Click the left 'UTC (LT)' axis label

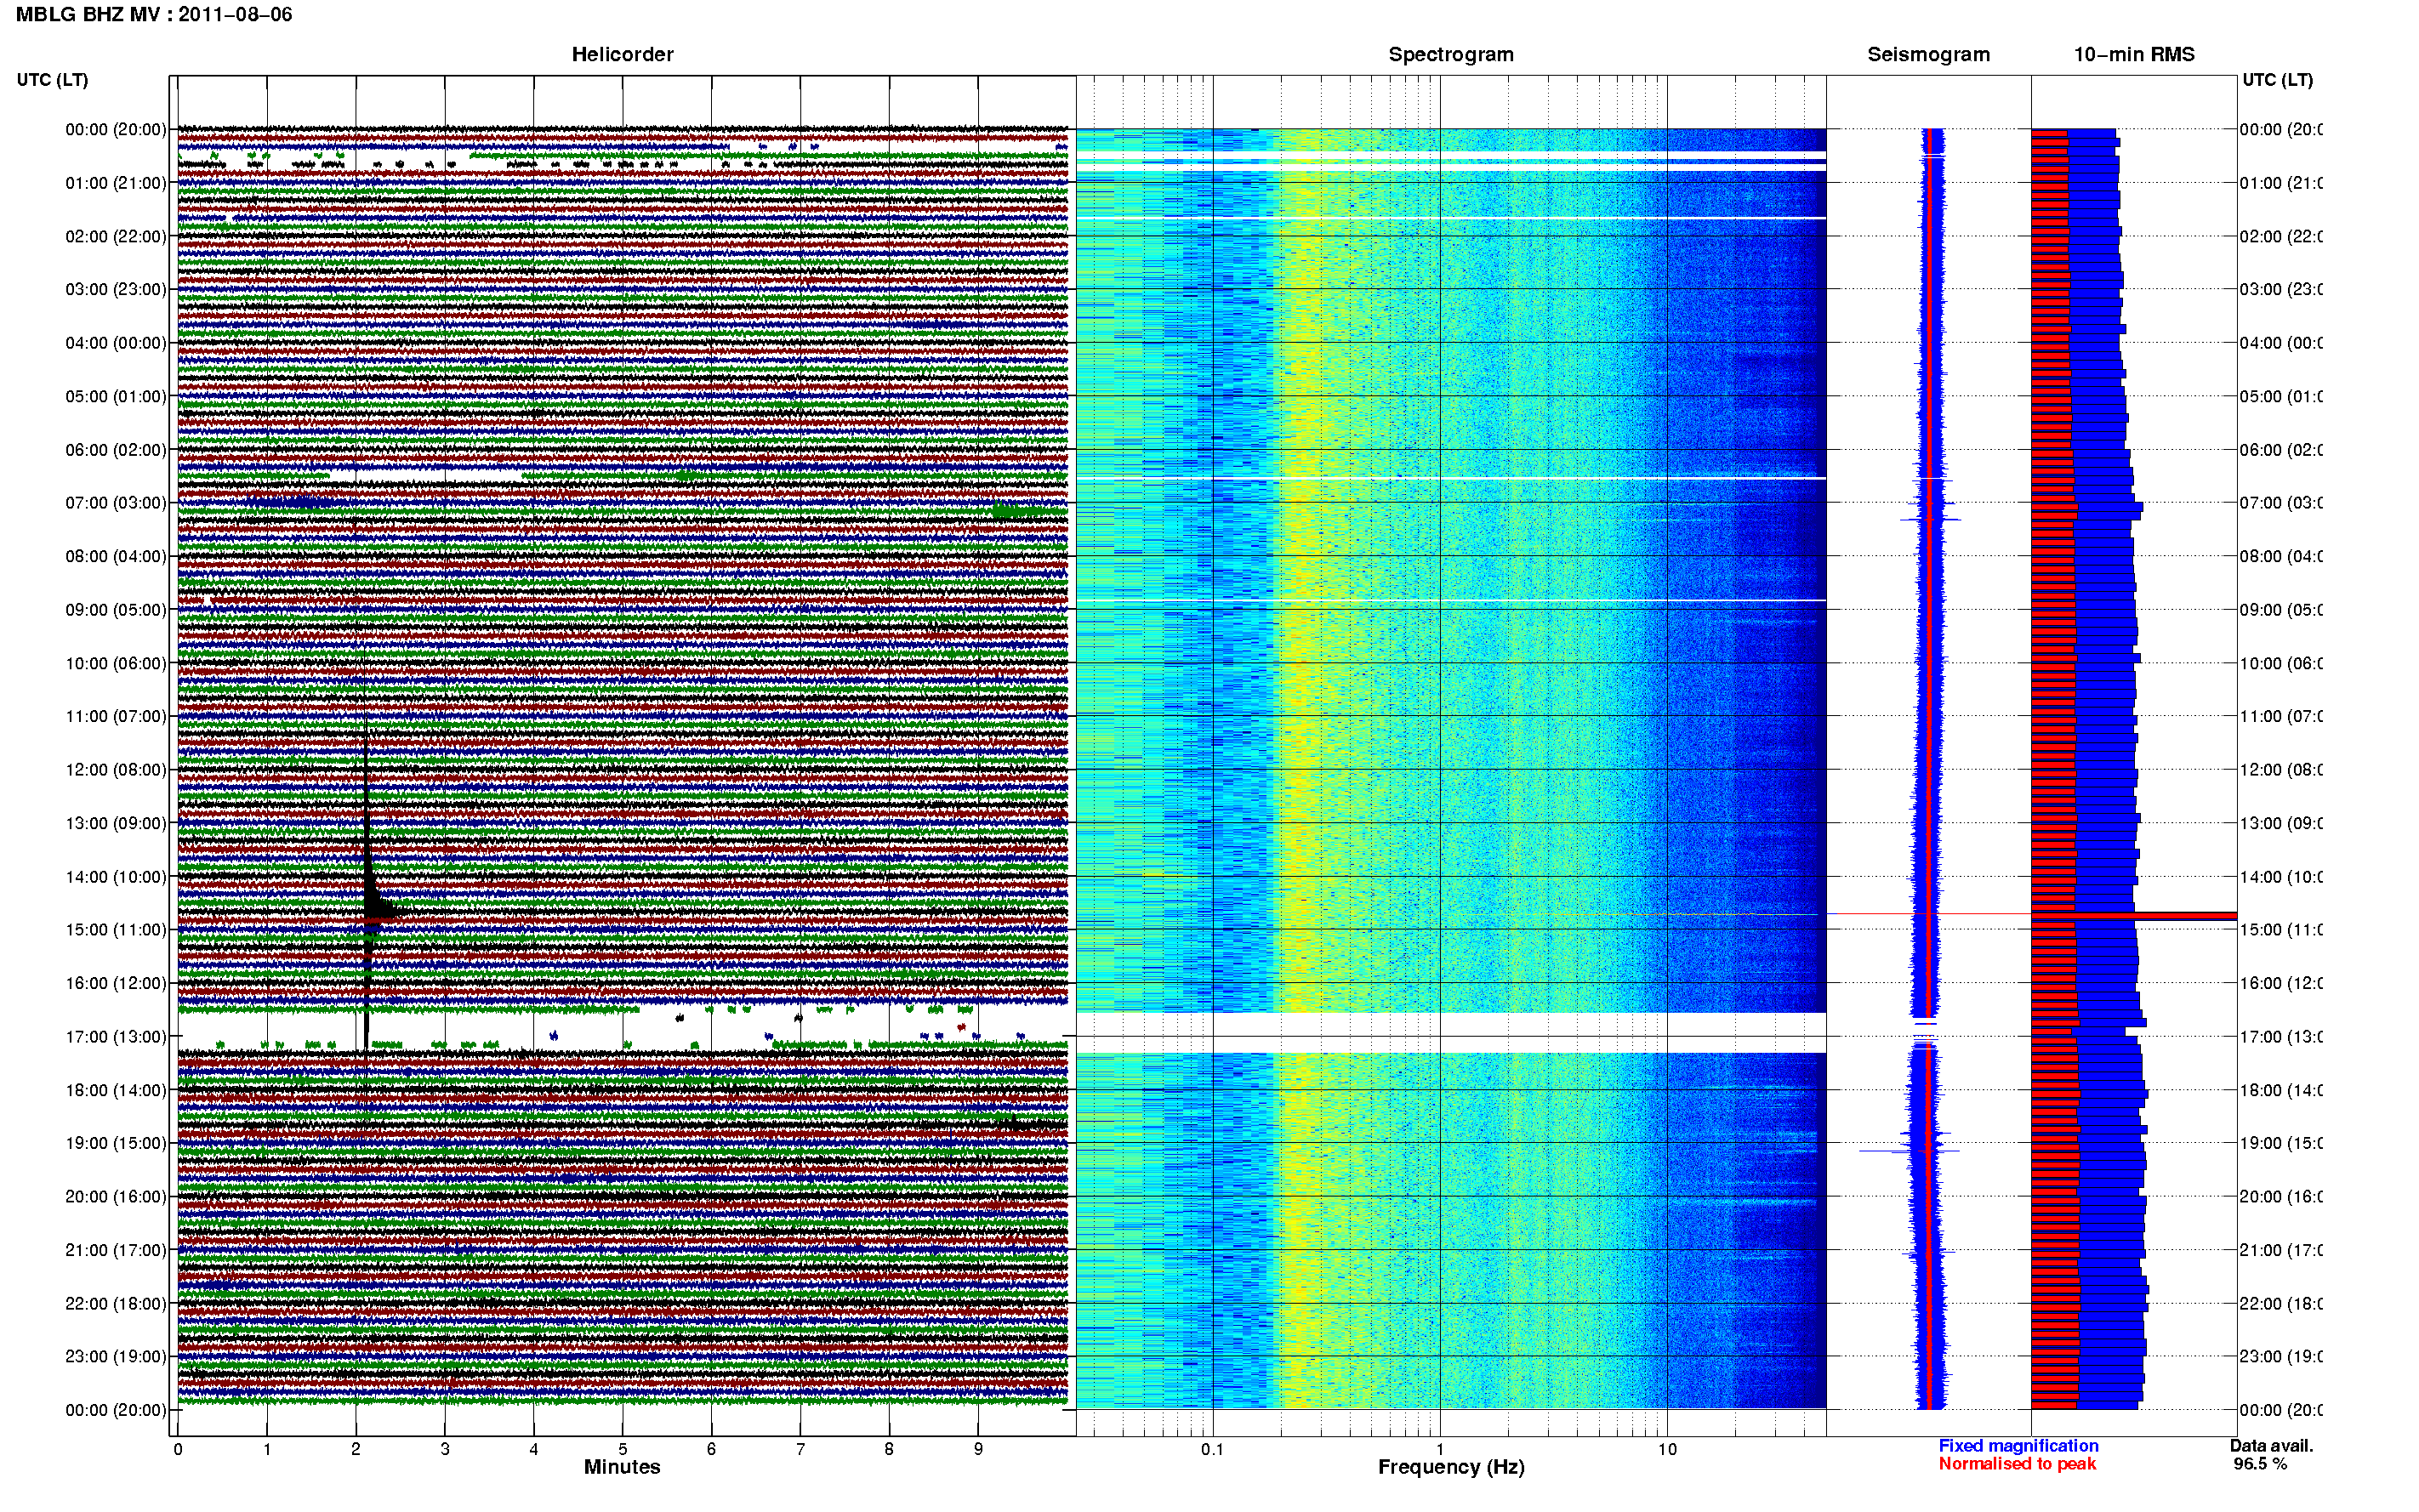[52, 80]
